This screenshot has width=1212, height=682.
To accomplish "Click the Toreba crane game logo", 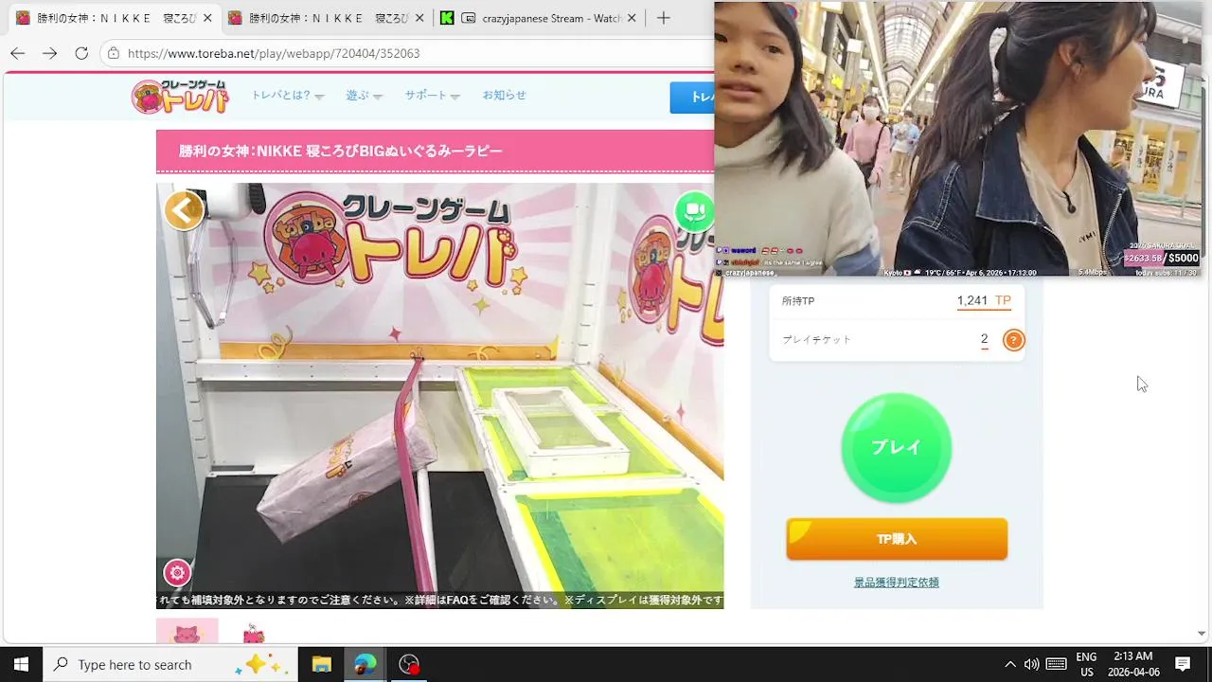I will coord(181,96).
